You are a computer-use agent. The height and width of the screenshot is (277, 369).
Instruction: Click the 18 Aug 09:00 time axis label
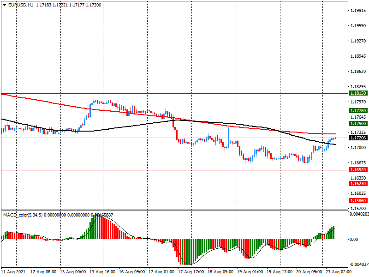tap(220, 272)
